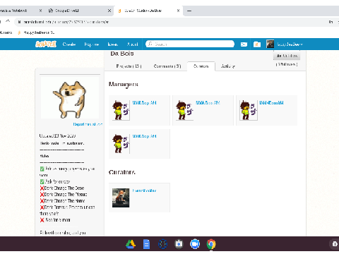339x254 pixels.
Task: Click the Chrome icon in the shelf
Action: click(211, 244)
